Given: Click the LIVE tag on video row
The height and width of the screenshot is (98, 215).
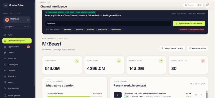Looking at the screenshot, I should 126,97.
